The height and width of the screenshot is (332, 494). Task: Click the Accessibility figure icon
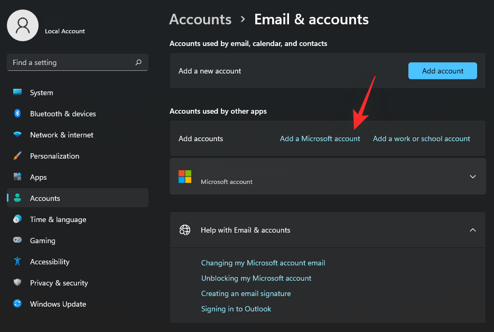click(17, 262)
